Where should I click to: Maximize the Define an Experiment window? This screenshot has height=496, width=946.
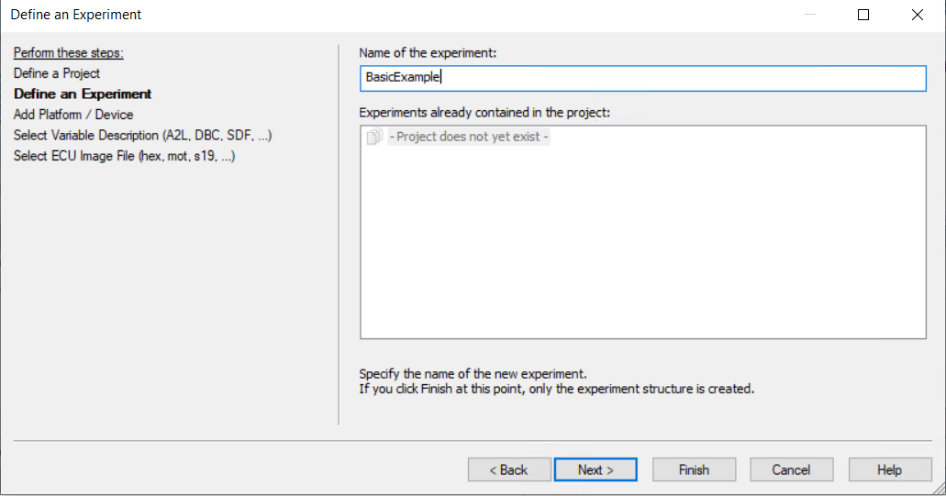(x=863, y=15)
